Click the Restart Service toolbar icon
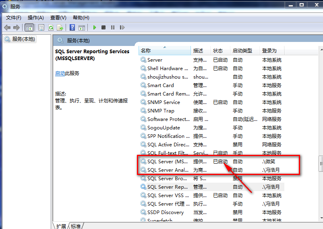The width and height of the screenshot is (323, 229). coord(122,27)
